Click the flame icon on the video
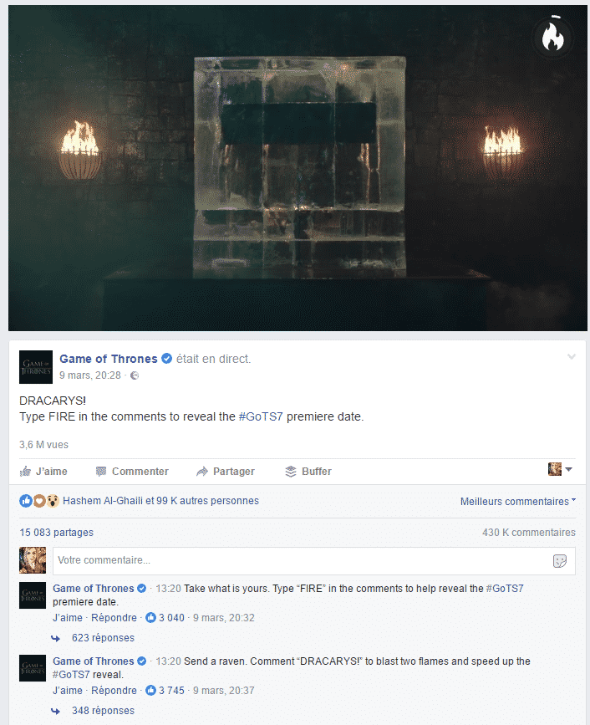This screenshot has width=590, height=725. (552, 37)
